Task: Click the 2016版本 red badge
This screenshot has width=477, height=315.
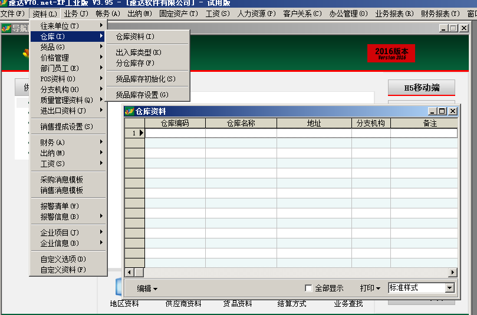Action: [392, 54]
